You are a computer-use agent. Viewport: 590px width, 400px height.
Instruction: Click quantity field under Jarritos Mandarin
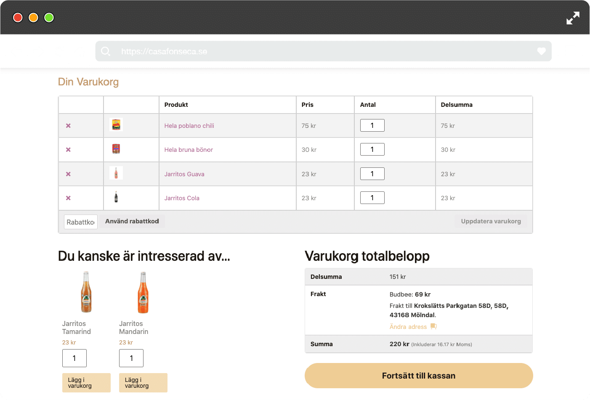click(131, 358)
